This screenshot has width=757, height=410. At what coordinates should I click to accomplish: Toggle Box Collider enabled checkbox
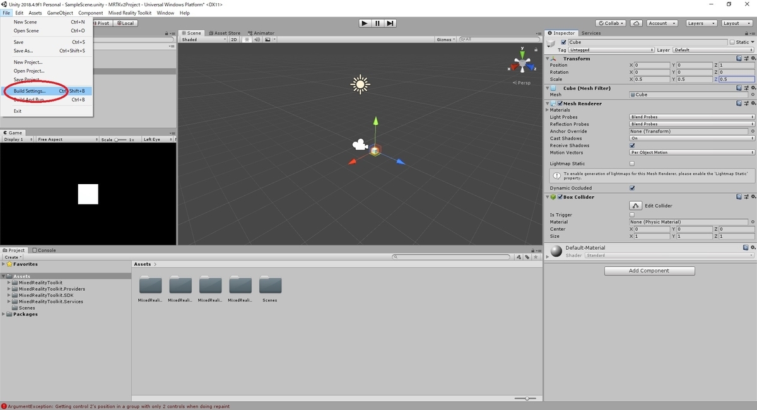coord(560,197)
